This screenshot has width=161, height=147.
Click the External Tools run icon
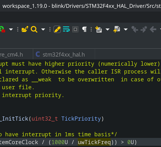click(2, 29)
